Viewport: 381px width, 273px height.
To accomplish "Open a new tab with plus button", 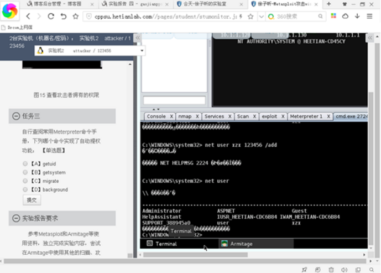I will [329, 4].
